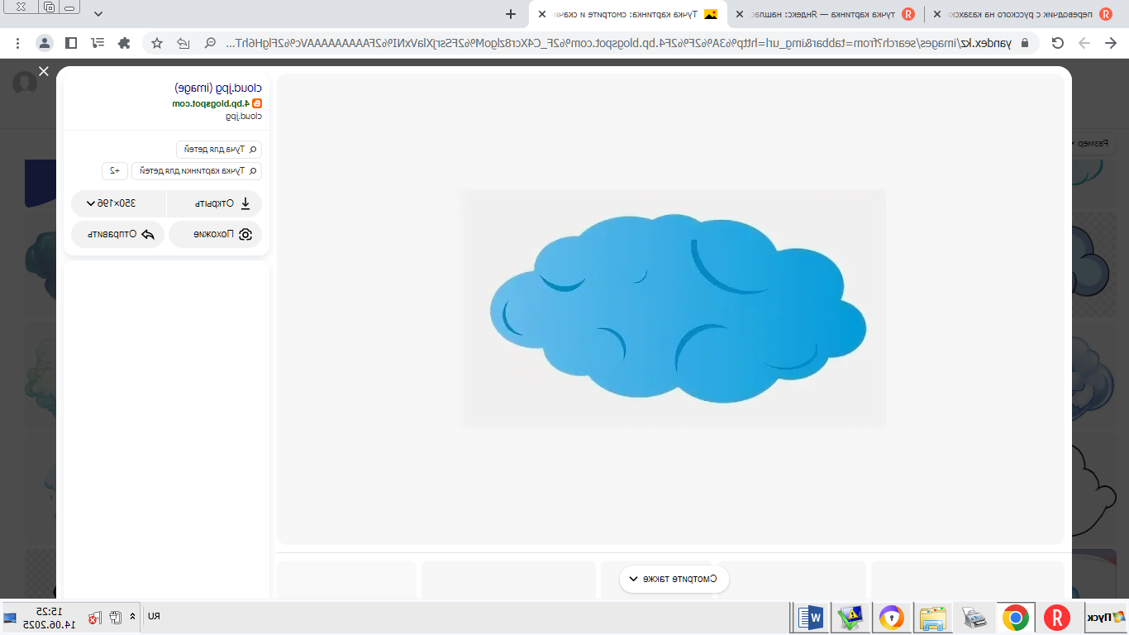Switch to Google Chrome on the taskbar
Screen dimensions: 1129x635
click(x=1016, y=618)
